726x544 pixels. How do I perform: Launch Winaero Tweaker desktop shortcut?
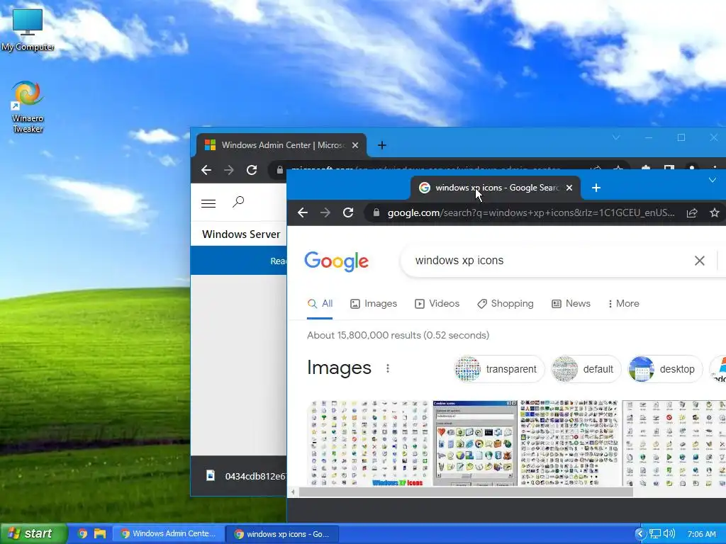(28, 106)
